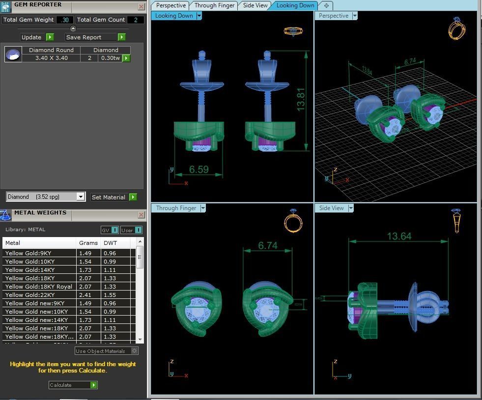The height and width of the screenshot is (400, 482).
Task: Close the Metal Weights panel
Action: [142, 215]
